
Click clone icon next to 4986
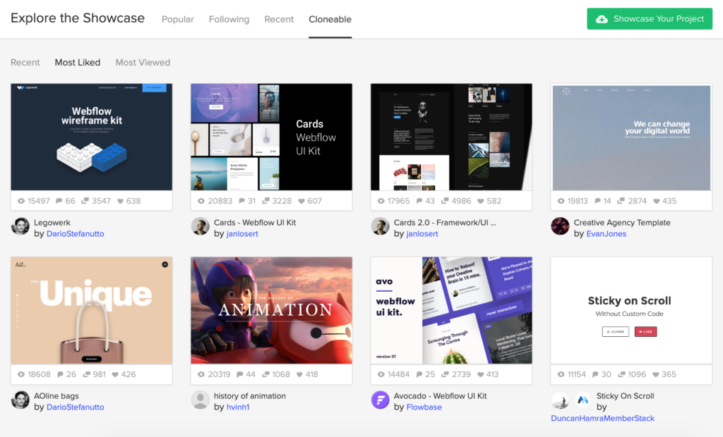point(445,201)
